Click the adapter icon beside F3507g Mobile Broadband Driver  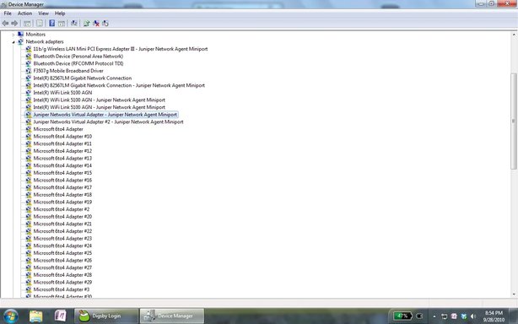(29, 71)
